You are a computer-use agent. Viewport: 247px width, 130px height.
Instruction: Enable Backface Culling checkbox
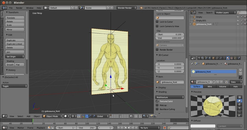(157, 109)
